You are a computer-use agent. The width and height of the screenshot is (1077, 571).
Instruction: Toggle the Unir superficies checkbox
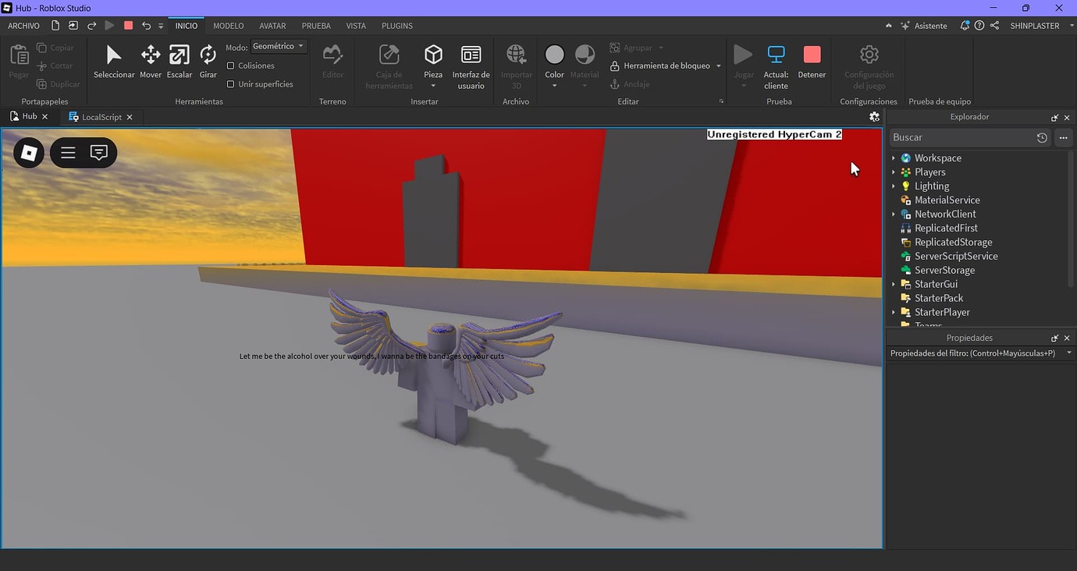(x=231, y=84)
